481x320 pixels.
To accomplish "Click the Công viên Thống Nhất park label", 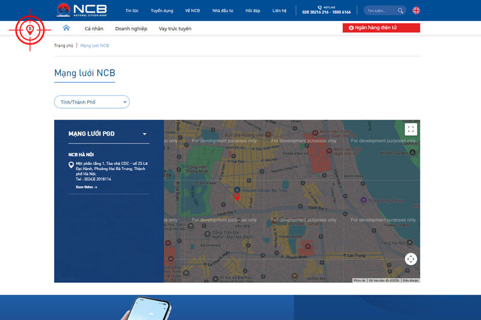I will [197, 169].
